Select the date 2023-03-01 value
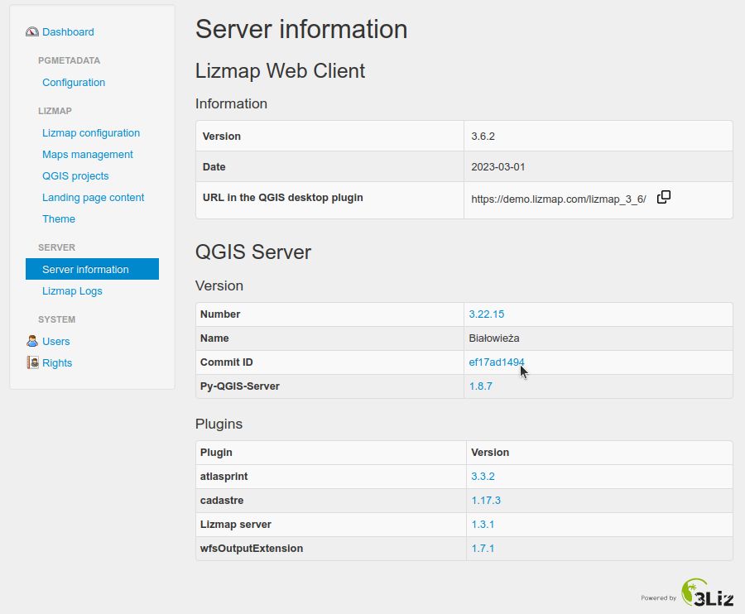Screen dimensions: 745x614 498,167
